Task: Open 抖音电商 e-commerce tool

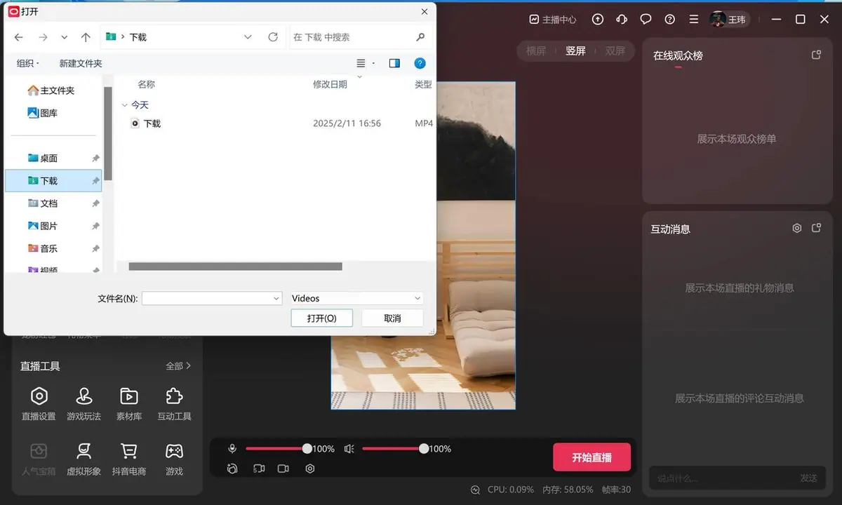Action: point(129,459)
